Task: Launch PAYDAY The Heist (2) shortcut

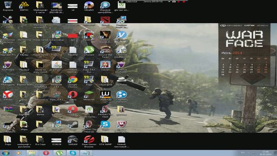Action: click(89, 126)
